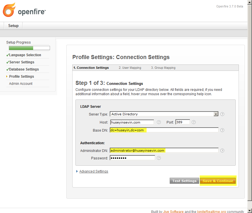Switch to 2. User Mapping step tab
The image size is (252, 213).
click(x=130, y=68)
